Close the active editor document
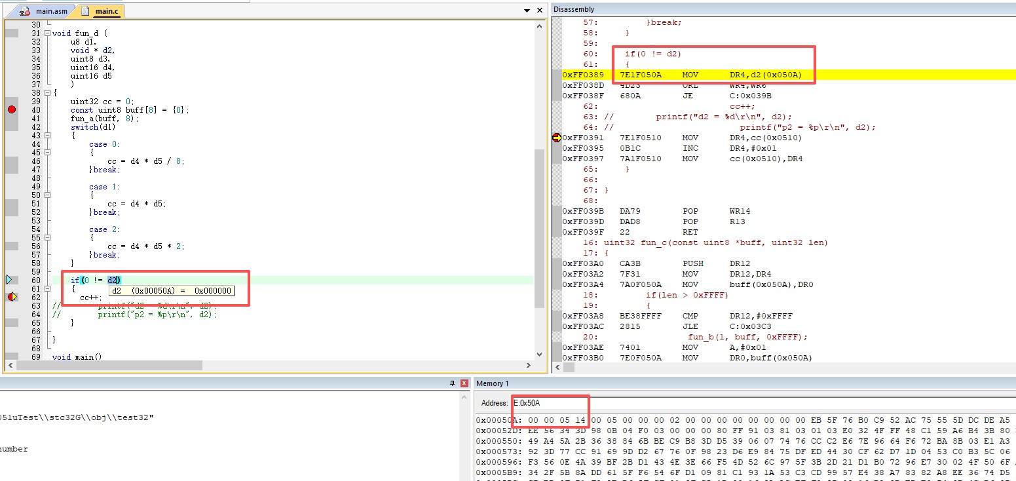This screenshot has height=481, width=1016. click(540, 11)
